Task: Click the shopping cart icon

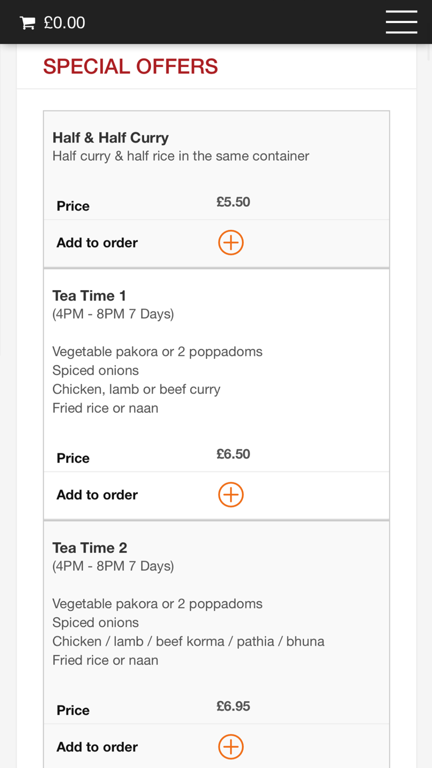Action: (28, 23)
